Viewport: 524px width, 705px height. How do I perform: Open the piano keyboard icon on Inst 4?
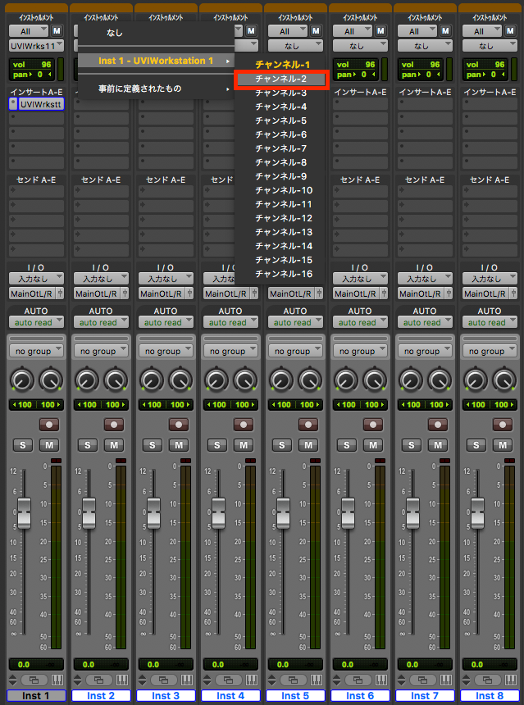[253, 680]
